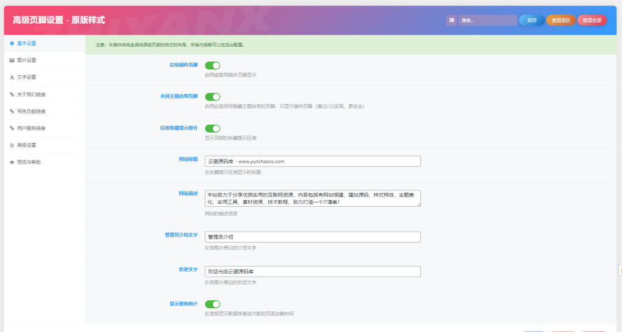Switch to the 高级设置 section

pyautogui.click(x=27, y=145)
